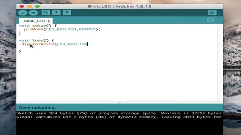This screenshot has height=135, width=241.
Task: Select the Blink_LED sketch tab
Action: click(x=36, y=21)
